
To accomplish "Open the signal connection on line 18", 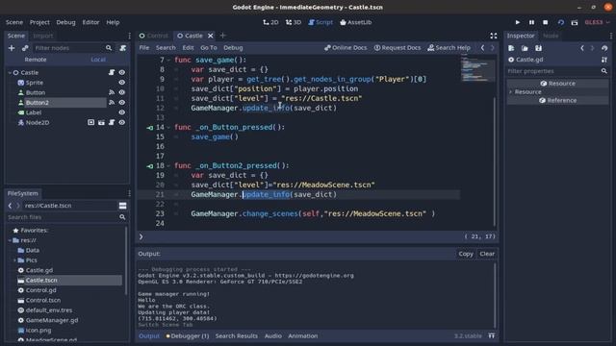I will pyautogui.click(x=150, y=166).
